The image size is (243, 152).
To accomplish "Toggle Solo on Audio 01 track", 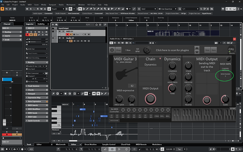I will click(63, 38).
